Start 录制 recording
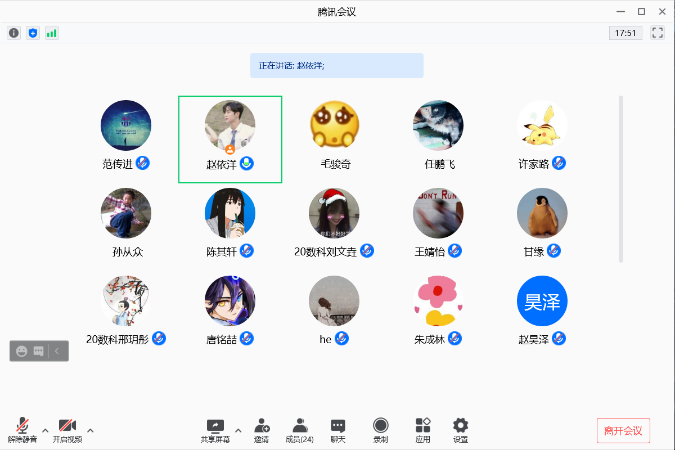Image resolution: width=675 pixels, height=450 pixels. click(x=381, y=430)
